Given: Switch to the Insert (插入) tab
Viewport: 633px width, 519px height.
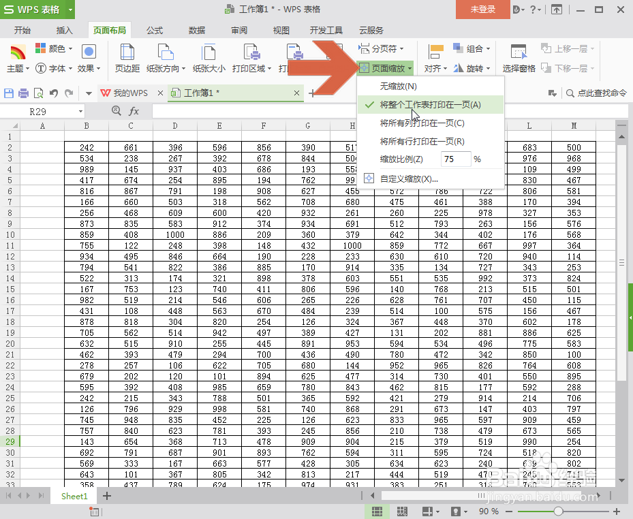Looking at the screenshot, I should (65, 30).
